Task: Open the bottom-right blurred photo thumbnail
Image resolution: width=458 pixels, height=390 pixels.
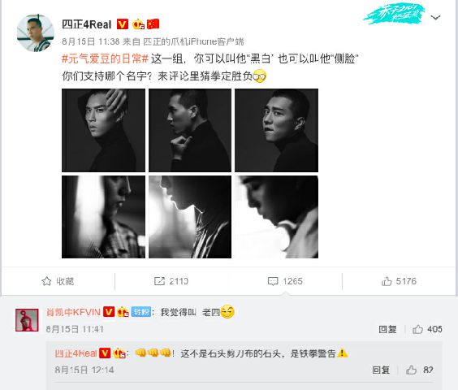Action: coord(277,217)
